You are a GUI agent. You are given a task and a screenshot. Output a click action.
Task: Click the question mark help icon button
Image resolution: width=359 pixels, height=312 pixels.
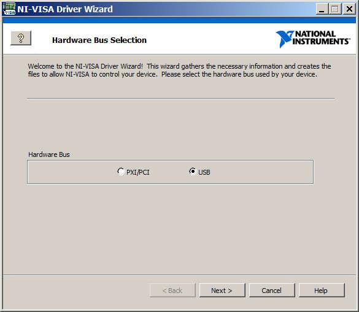(21, 38)
